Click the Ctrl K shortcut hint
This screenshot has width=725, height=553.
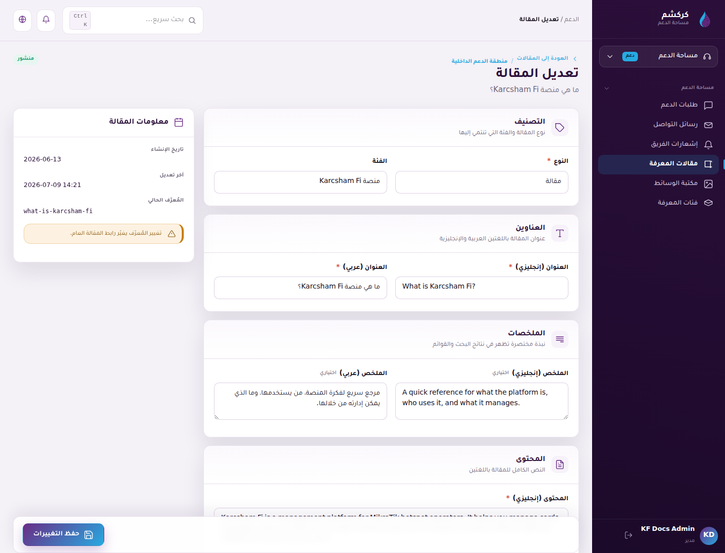click(80, 20)
